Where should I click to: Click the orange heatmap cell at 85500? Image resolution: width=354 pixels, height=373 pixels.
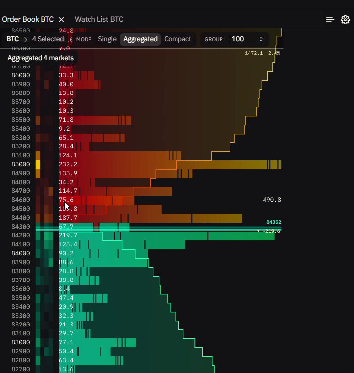point(38,120)
